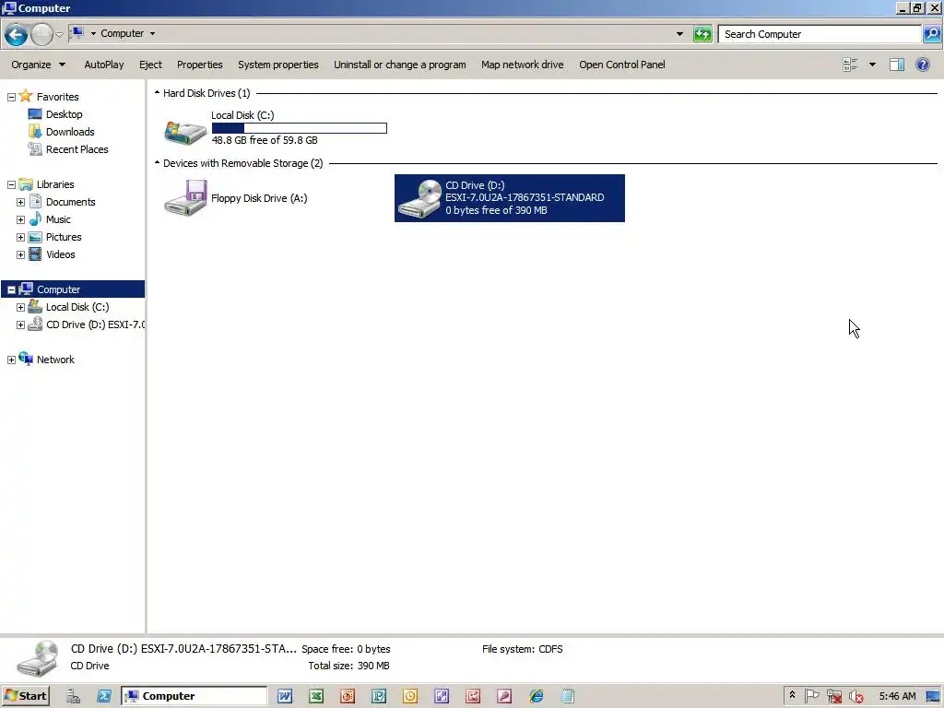Click the Computer breadcrumb in address bar
This screenshot has height=708, width=944.
[x=123, y=33]
